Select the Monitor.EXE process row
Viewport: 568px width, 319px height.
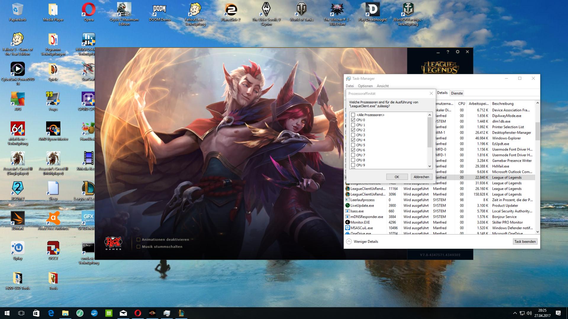pyautogui.click(x=440, y=222)
